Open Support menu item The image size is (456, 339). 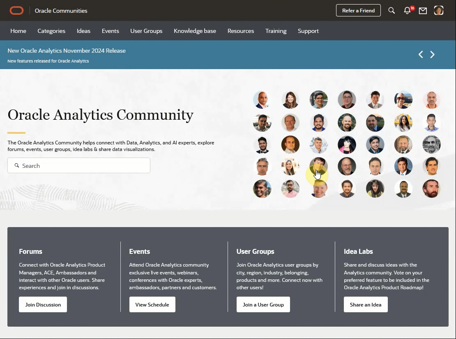[x=308, y=31]
